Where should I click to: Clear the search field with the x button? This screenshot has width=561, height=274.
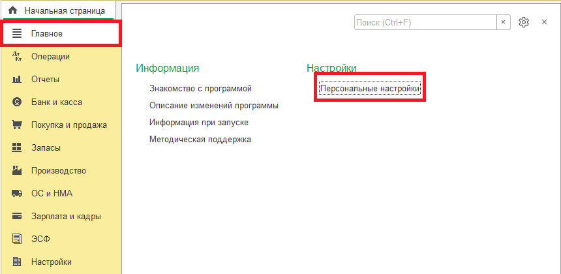[503, 22]
